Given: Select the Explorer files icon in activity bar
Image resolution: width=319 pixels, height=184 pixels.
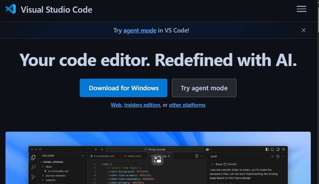Looking at the screenshot, I should click(x=33, y=157).
